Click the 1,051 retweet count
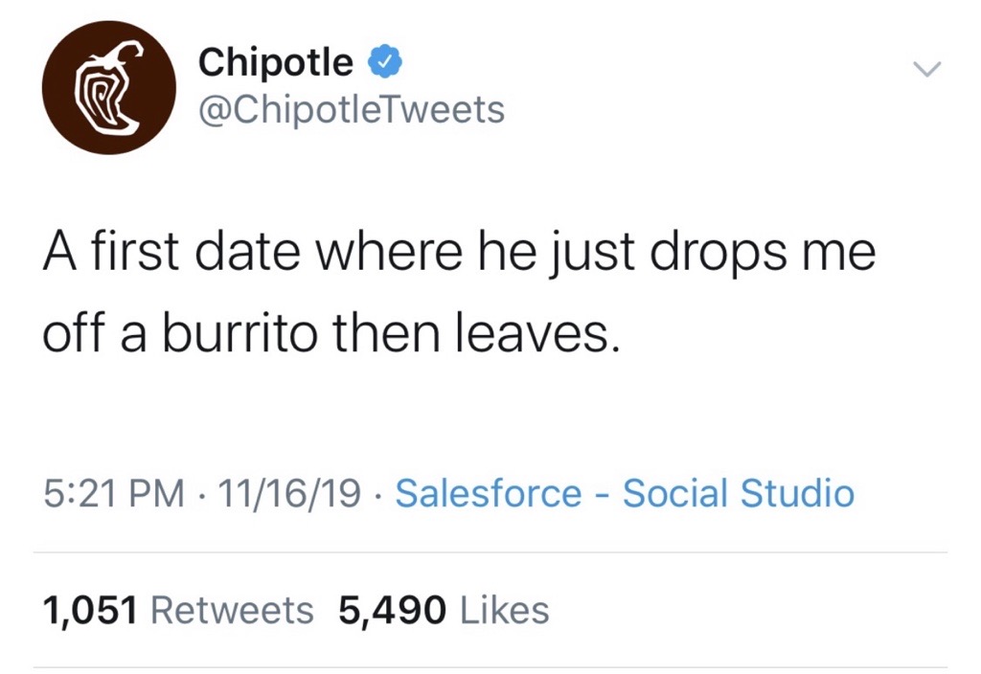The width and height of the screenshot is (981, 674). (x=91, y=610)
